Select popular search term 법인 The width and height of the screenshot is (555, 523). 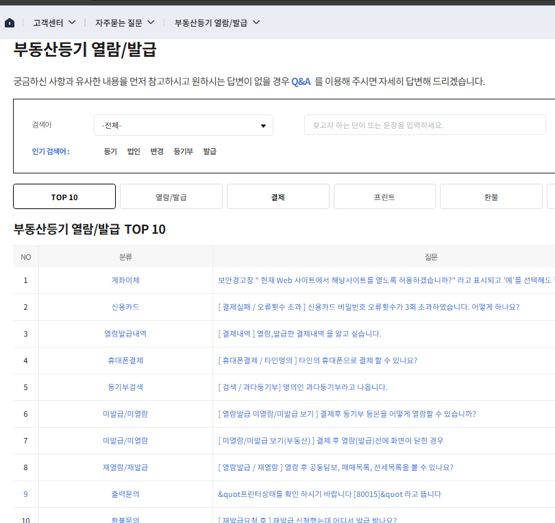[x=132, y=151]
